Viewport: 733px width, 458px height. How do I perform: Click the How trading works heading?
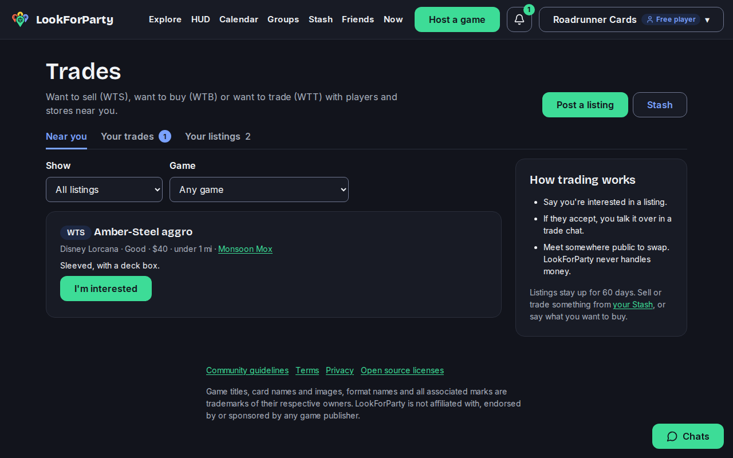coord(582,180)
